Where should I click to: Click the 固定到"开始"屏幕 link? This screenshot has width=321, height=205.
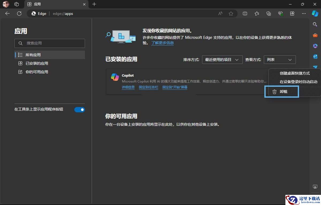[175, 87]
